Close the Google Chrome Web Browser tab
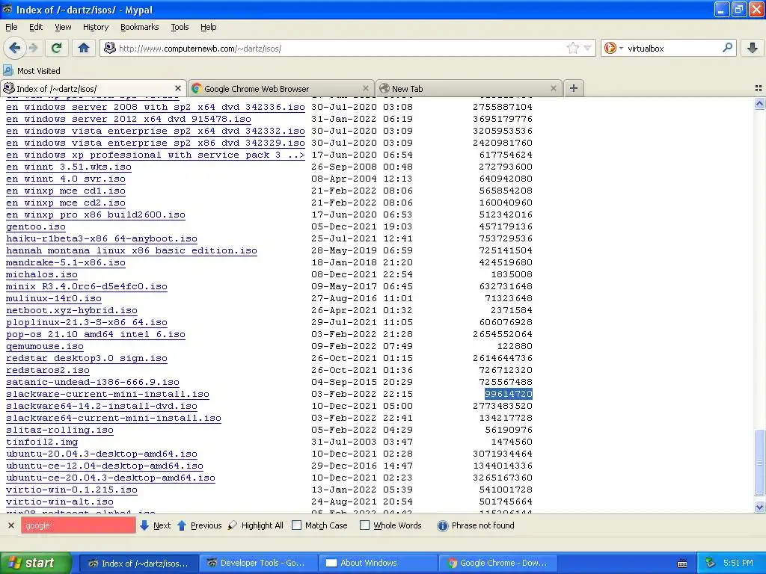 [x=365, y=88]
